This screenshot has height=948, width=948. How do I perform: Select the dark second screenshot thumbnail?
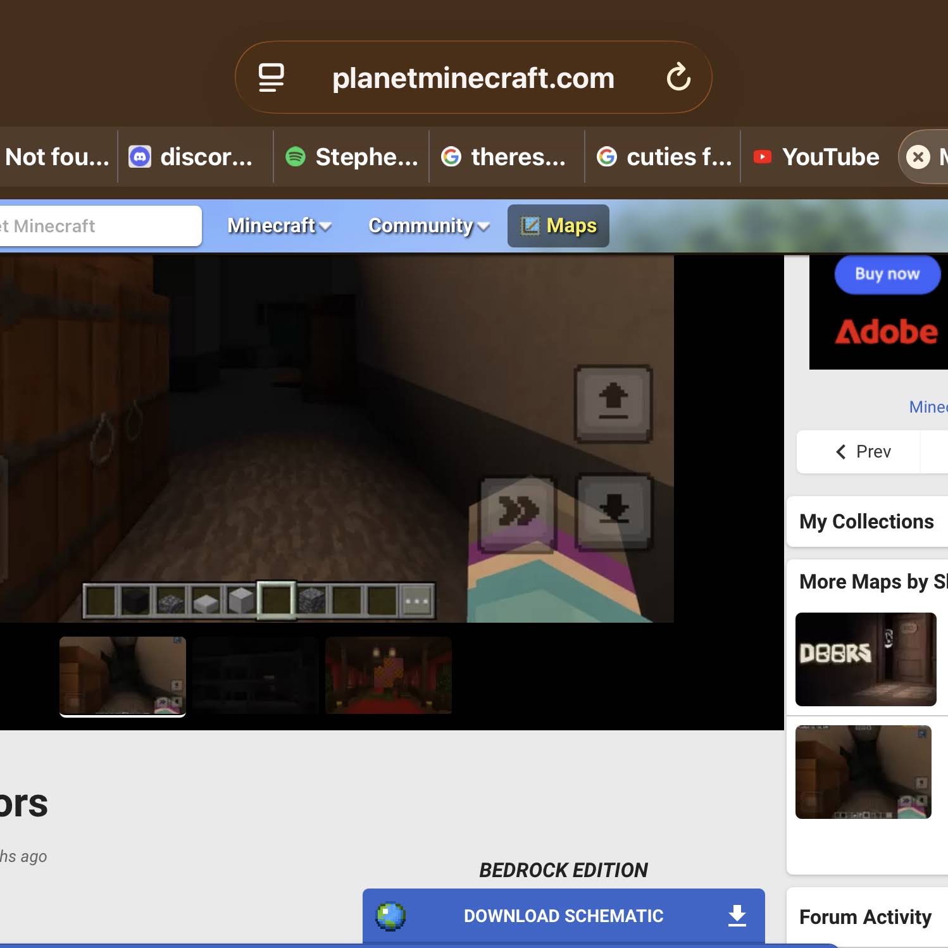point(256,676)
